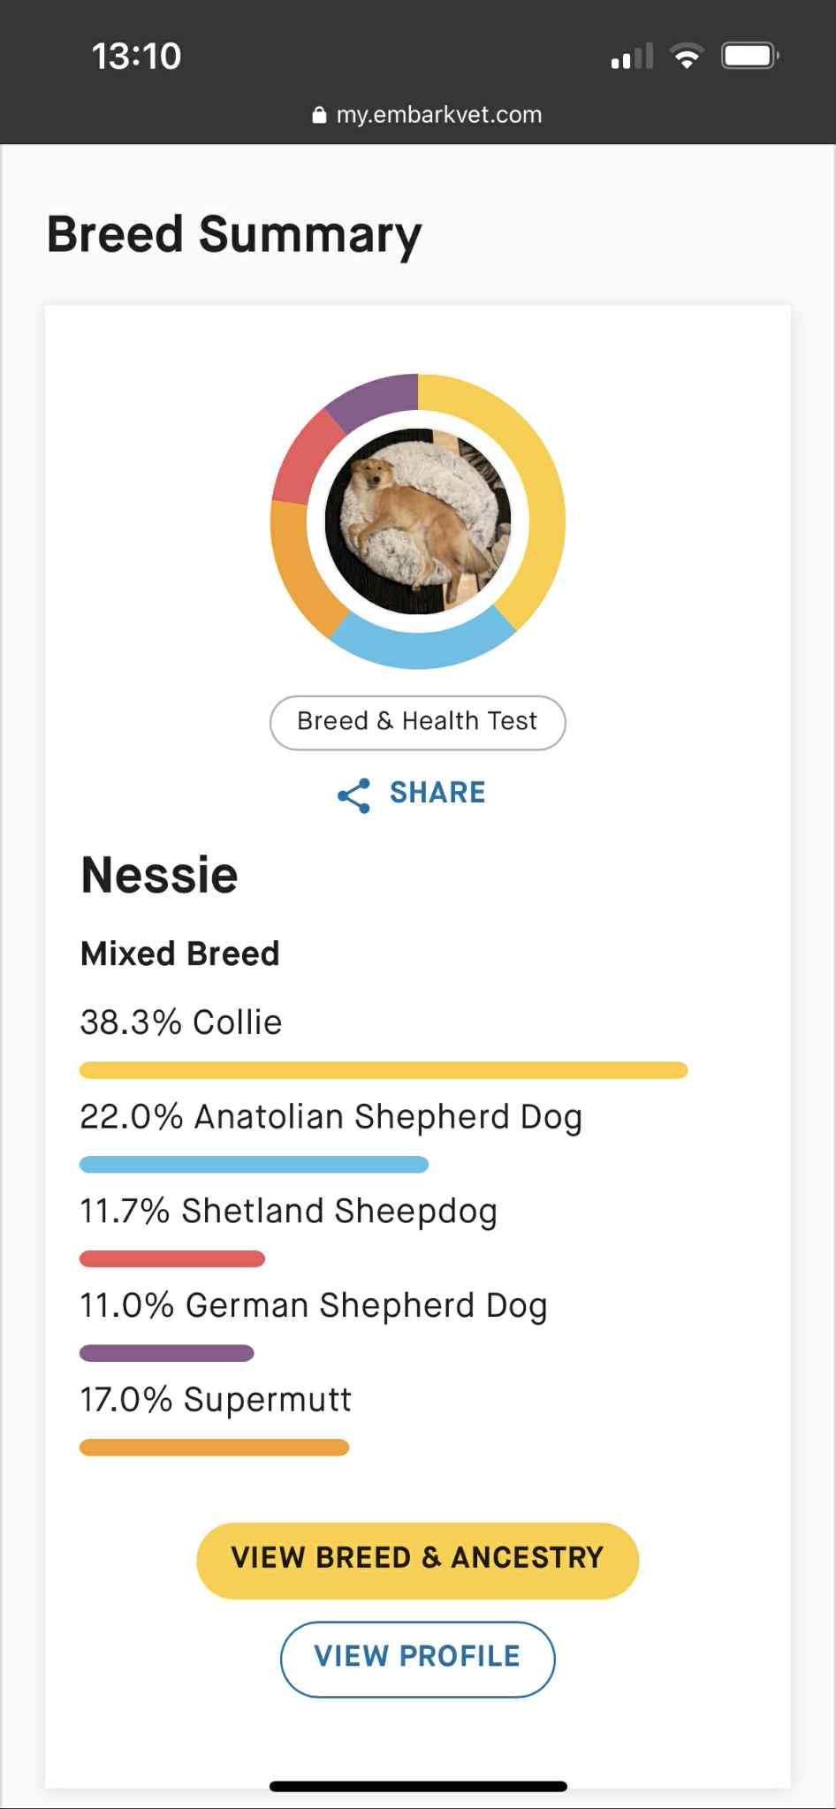Tap the my.embarkvet.com address bar
This screenshot has height=1809, width=836.
coord(427,116)
